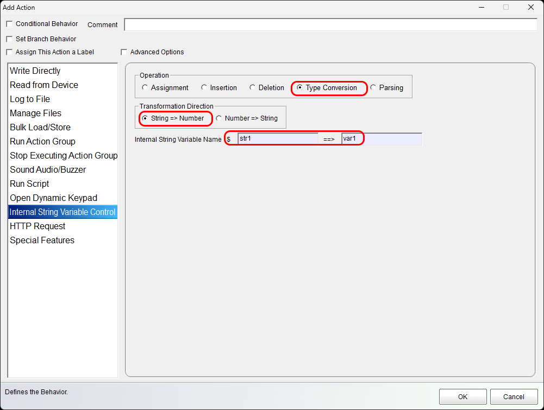Click the Cancel button
544x410 pixels.
coord(514,396)
